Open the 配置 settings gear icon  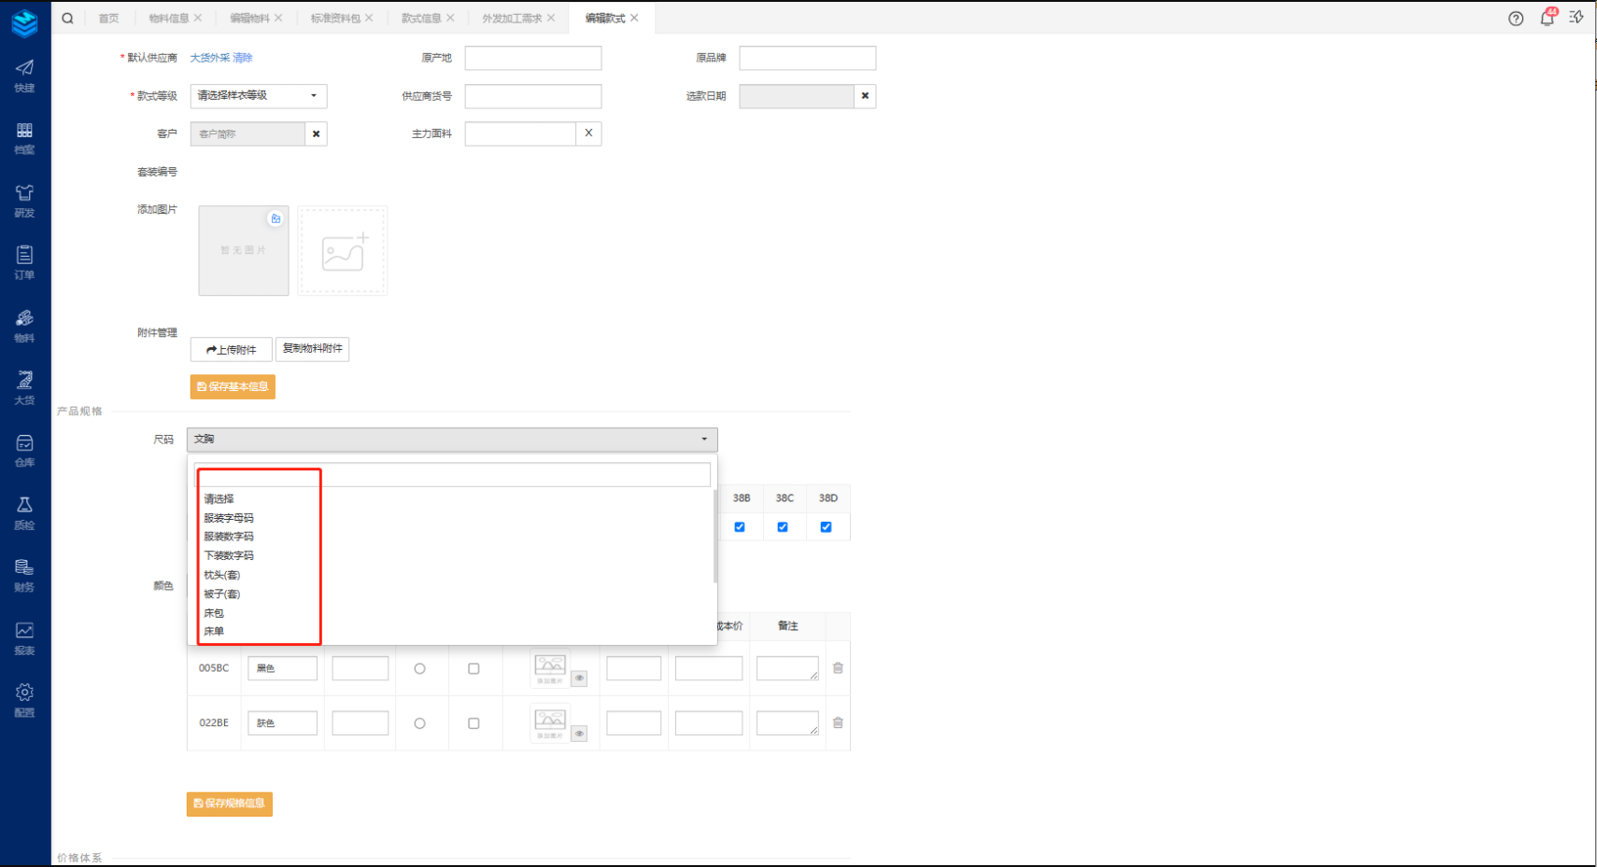pyautogui.click(x=24, y=699)
